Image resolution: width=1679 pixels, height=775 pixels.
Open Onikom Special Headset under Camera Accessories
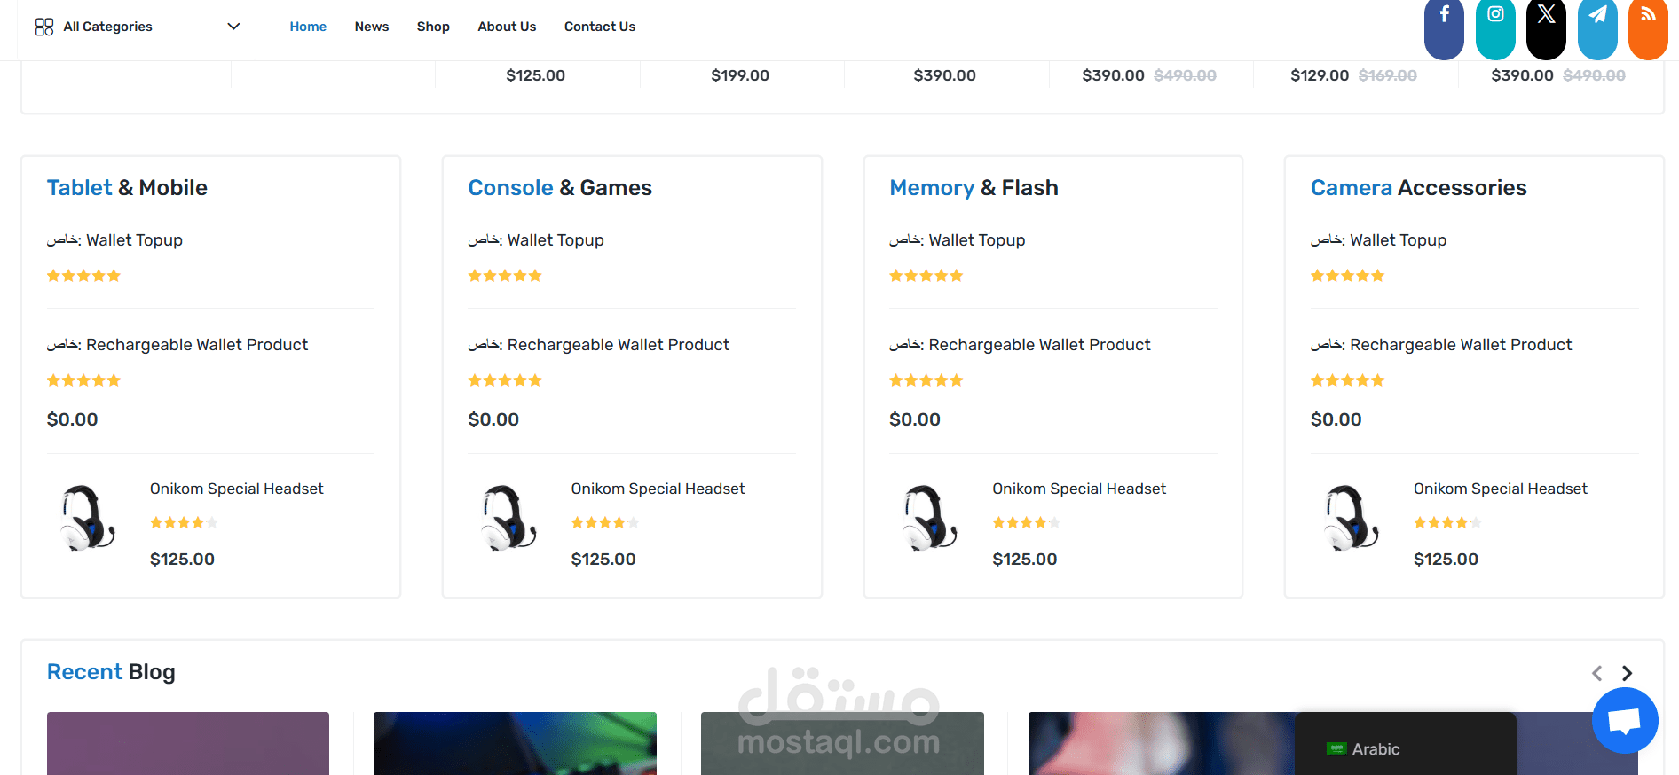1500,489
